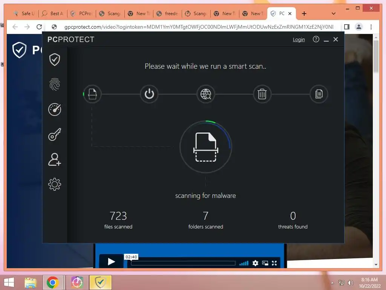Reload the current page

[x=39, y=27]
